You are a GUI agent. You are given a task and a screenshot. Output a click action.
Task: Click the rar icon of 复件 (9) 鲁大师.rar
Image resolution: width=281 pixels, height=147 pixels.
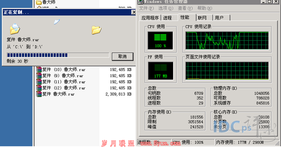click(x=39, y=76)
